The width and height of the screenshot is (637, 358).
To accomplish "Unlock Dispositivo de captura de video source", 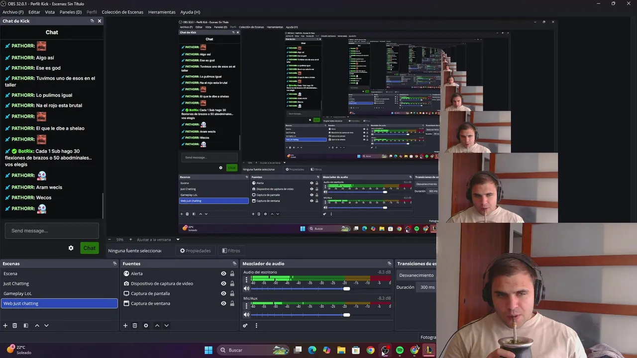I will point(232,283).
